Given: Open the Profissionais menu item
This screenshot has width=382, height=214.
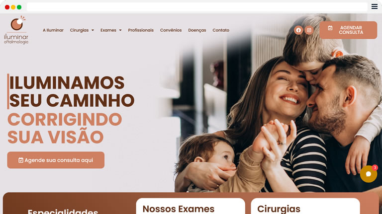Looking at the screenshot, I should click(141, 30).
